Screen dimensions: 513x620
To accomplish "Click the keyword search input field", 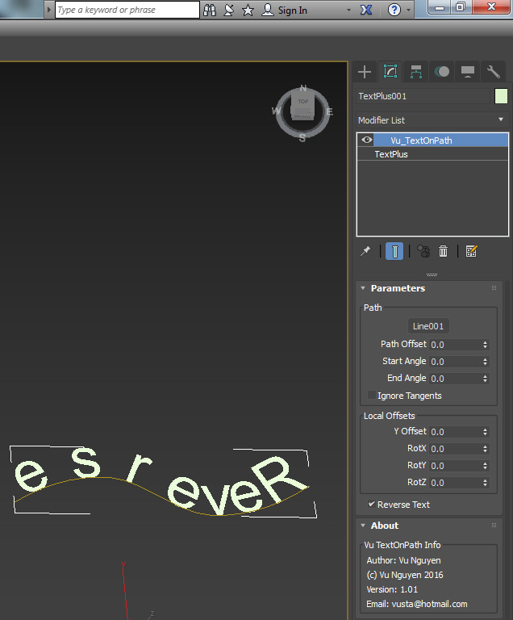I will click(127, 10).
